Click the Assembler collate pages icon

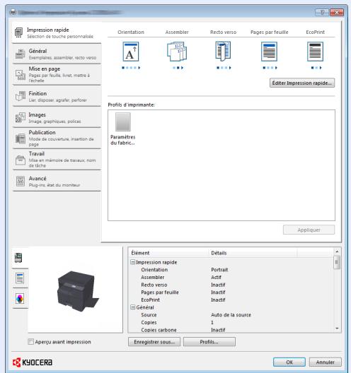coord(177,52)
